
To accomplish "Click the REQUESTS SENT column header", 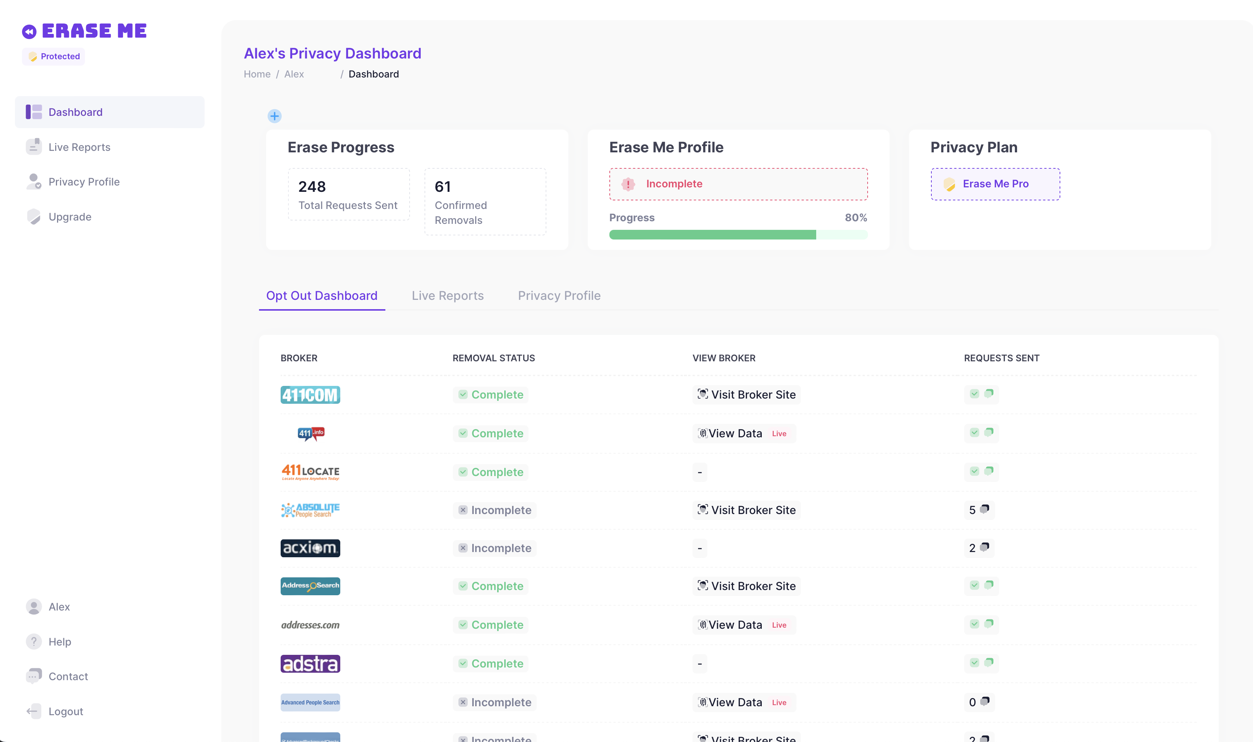I will [1001, 358].
